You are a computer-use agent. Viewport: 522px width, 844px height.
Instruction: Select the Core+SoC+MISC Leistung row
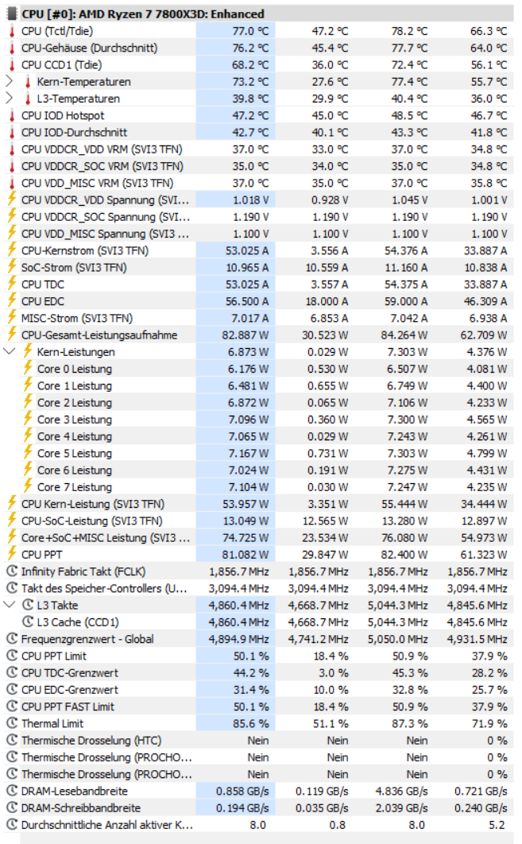(x=259, y=537)
